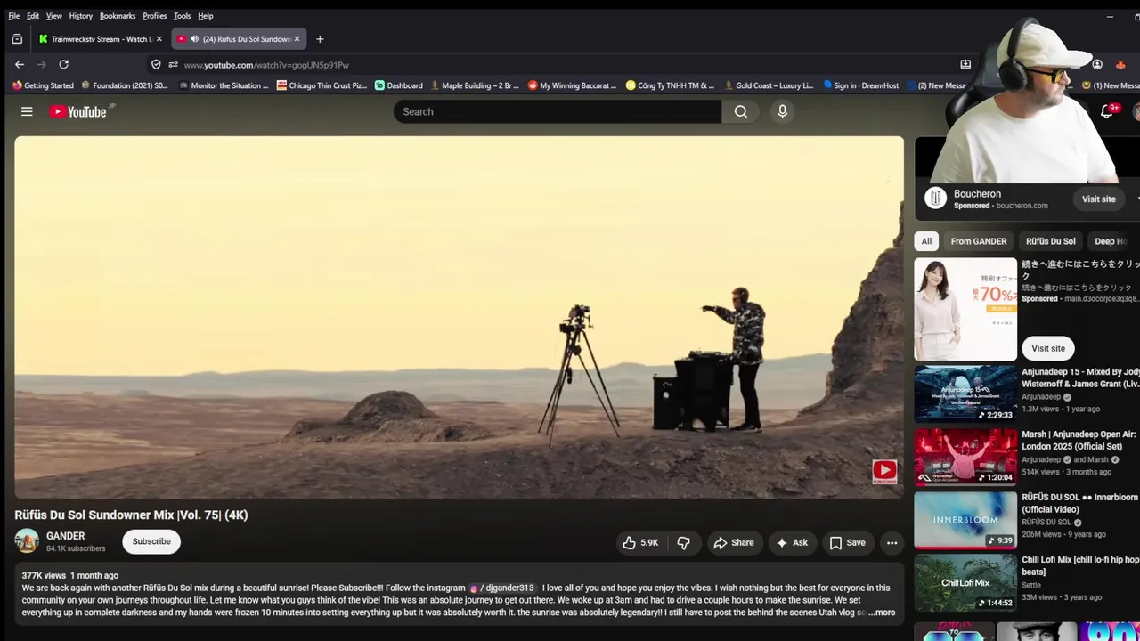This screenshot has width=1140, height=641.
Task: Open Gold Coast Luxury bookmark
Action: 769,85
